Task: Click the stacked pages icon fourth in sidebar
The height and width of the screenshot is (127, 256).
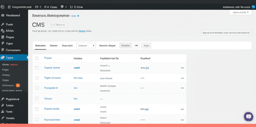Action: pyautogui.click(x=2, y=37)
